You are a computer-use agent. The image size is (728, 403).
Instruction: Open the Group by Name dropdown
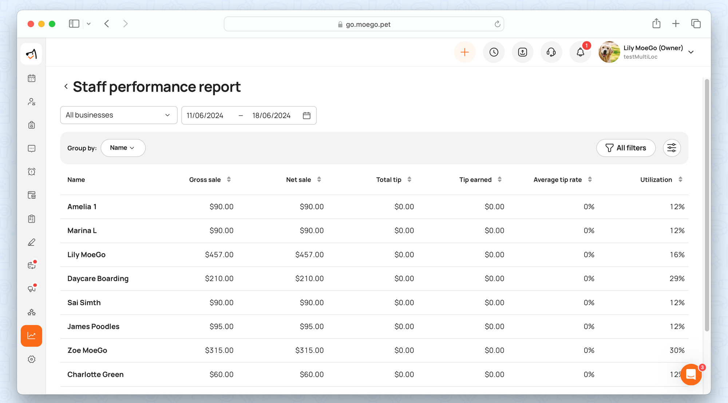(123, 148)
